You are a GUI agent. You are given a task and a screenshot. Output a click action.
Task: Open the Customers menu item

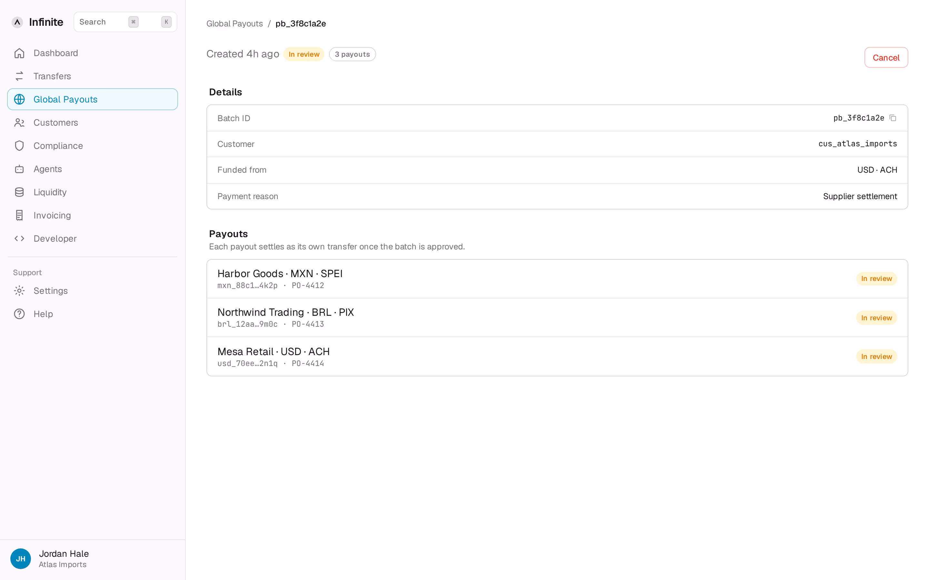(x=93, y=123)
